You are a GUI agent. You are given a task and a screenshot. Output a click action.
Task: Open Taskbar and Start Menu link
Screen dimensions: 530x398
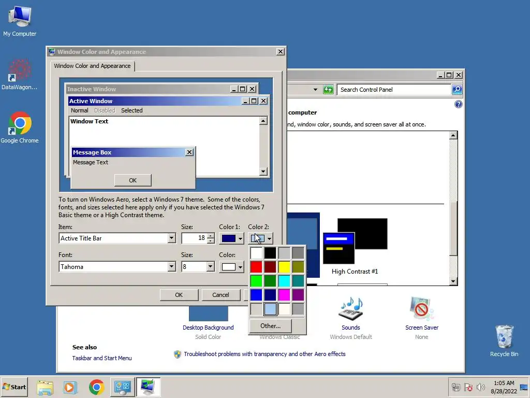pyautogui.click(x=102, y=358)
